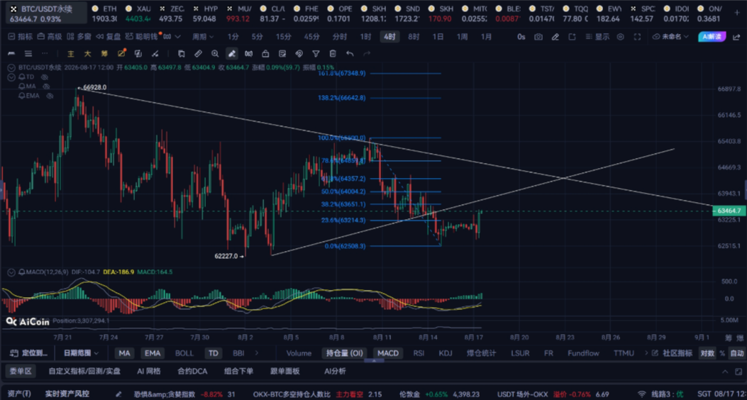Toggle visibility of EMA indicator
The width and height of the screenshot is (747, 400).
coord(50,96)
